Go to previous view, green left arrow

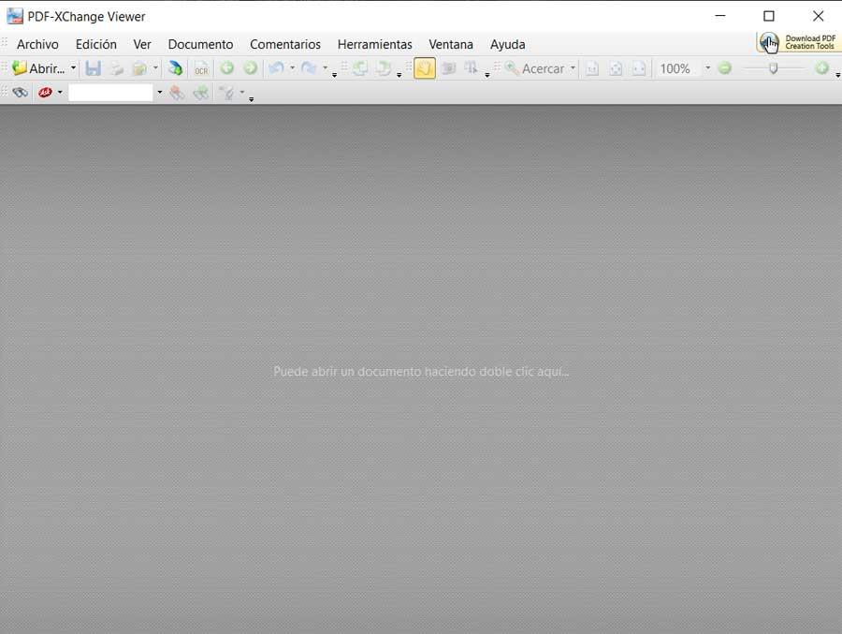(x=227, y=67)
